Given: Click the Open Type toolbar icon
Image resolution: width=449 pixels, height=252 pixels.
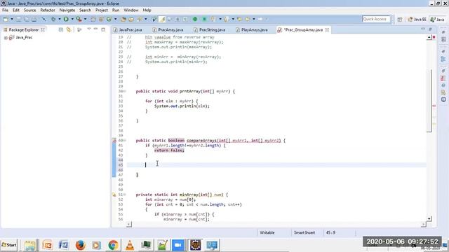Looking at the screenshot, I should click(x=123, y=19).
